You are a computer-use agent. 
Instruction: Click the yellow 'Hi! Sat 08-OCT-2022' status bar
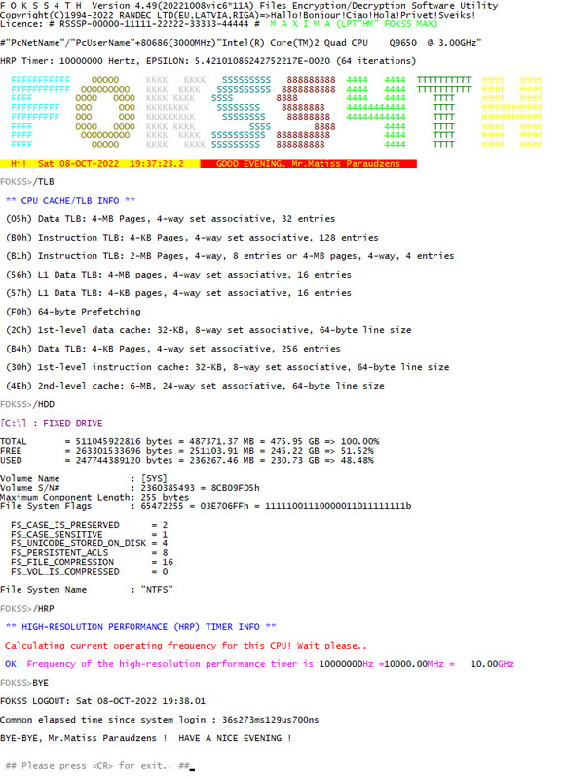(x=100, y=164)
